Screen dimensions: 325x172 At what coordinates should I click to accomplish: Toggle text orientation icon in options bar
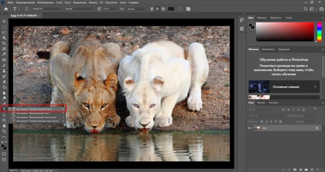(26, 9)
